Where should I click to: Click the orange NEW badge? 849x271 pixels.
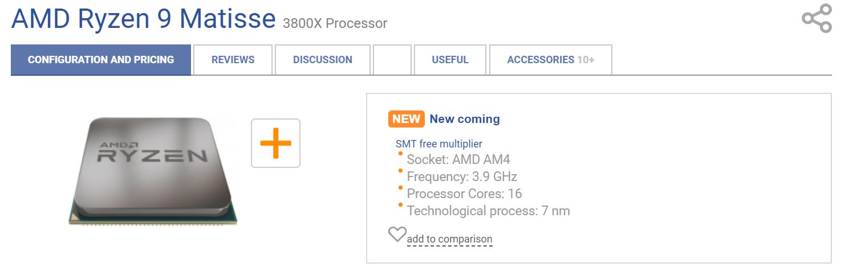[x=407, y=119]
